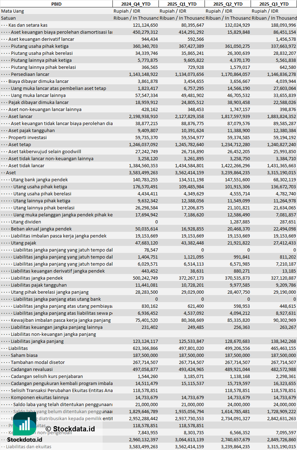Click the Utang bank jangka pendek label
The height and width of the screenshot is (450, 297).
39,180
